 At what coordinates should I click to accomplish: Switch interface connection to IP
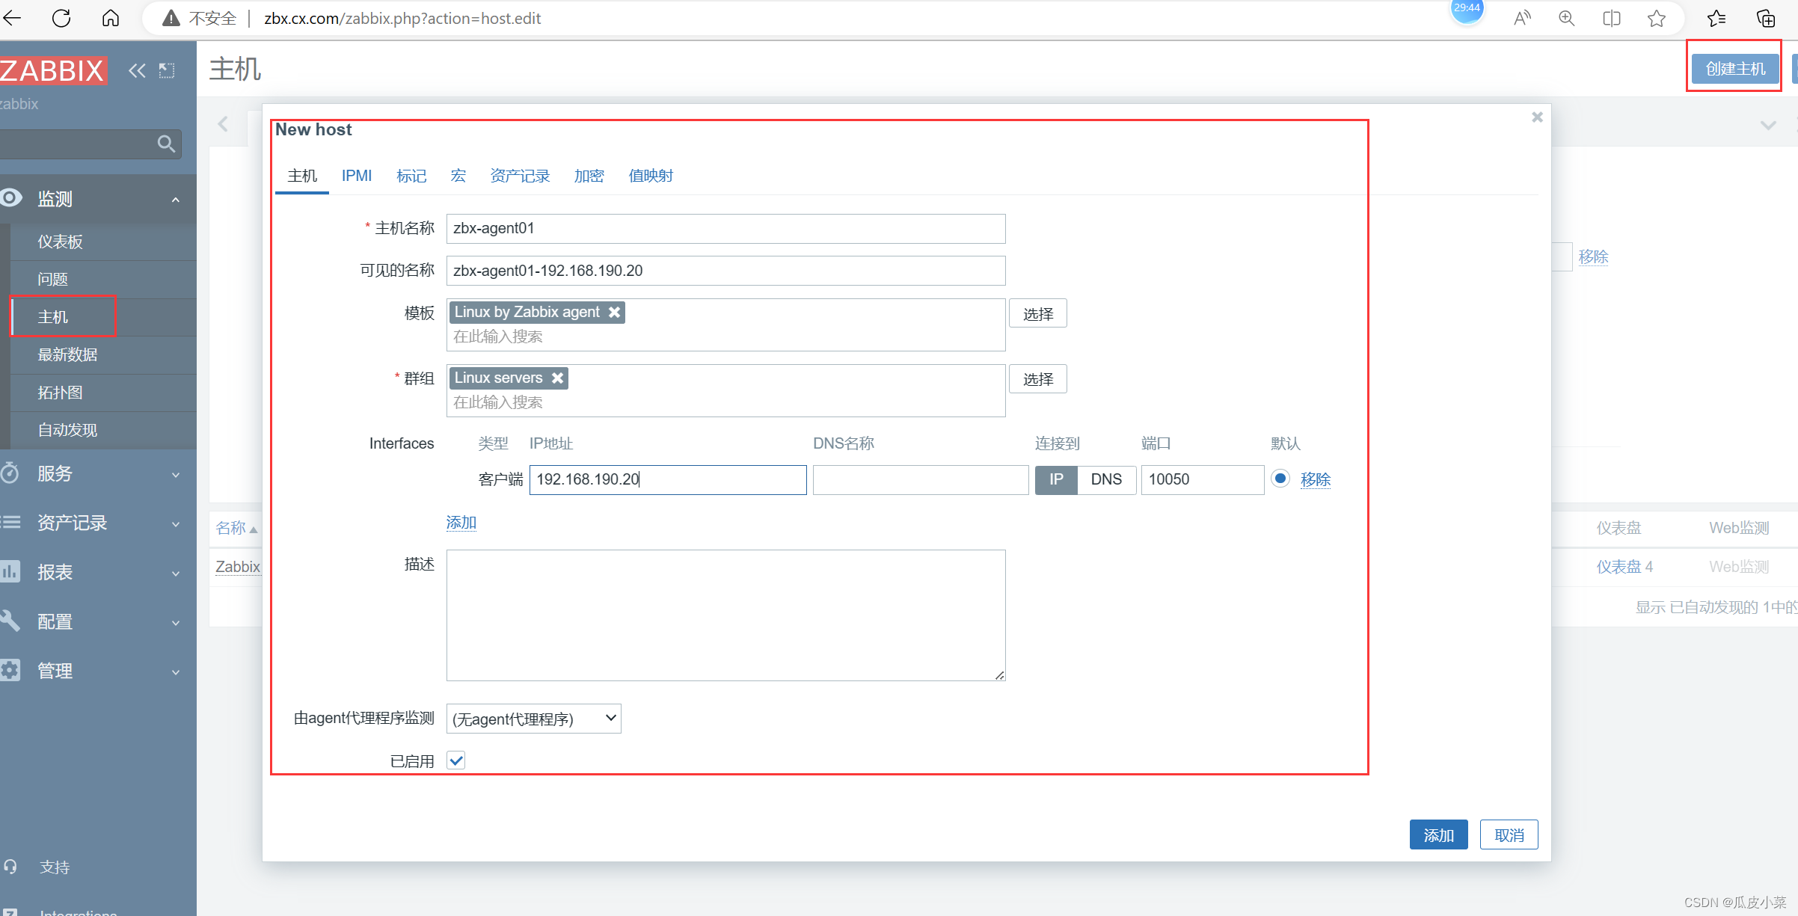point(1056,479)
